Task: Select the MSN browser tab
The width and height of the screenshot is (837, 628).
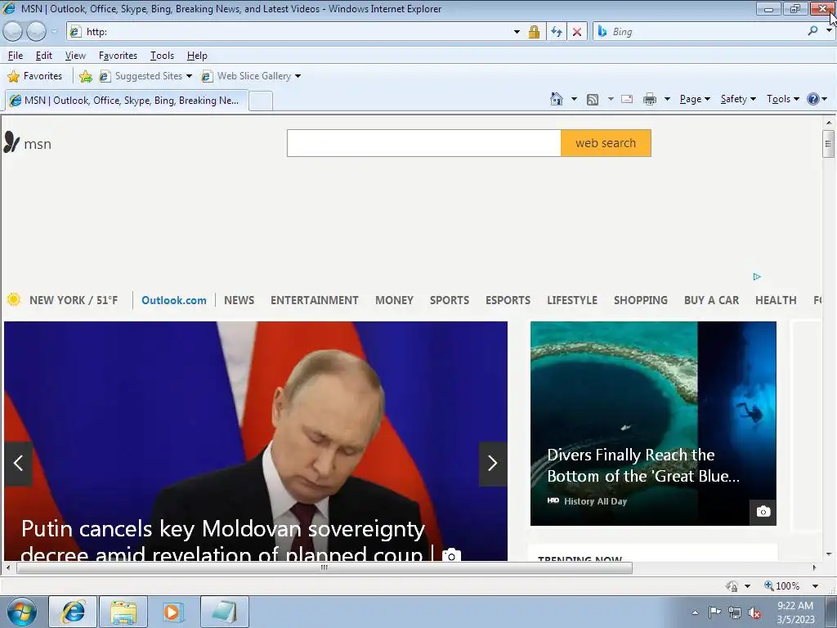Action: [x=126, y=101]
